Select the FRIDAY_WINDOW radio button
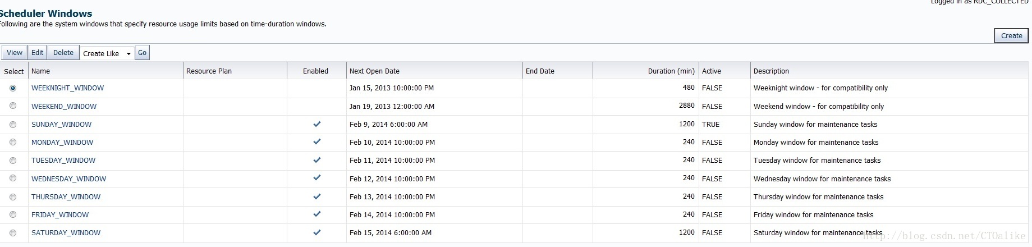Viewport: 1032px width, 247px height. click(x=13, y=215)
